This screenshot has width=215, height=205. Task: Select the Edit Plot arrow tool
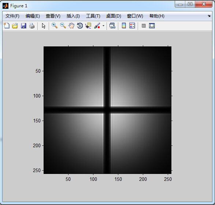(x=44, y=26)
